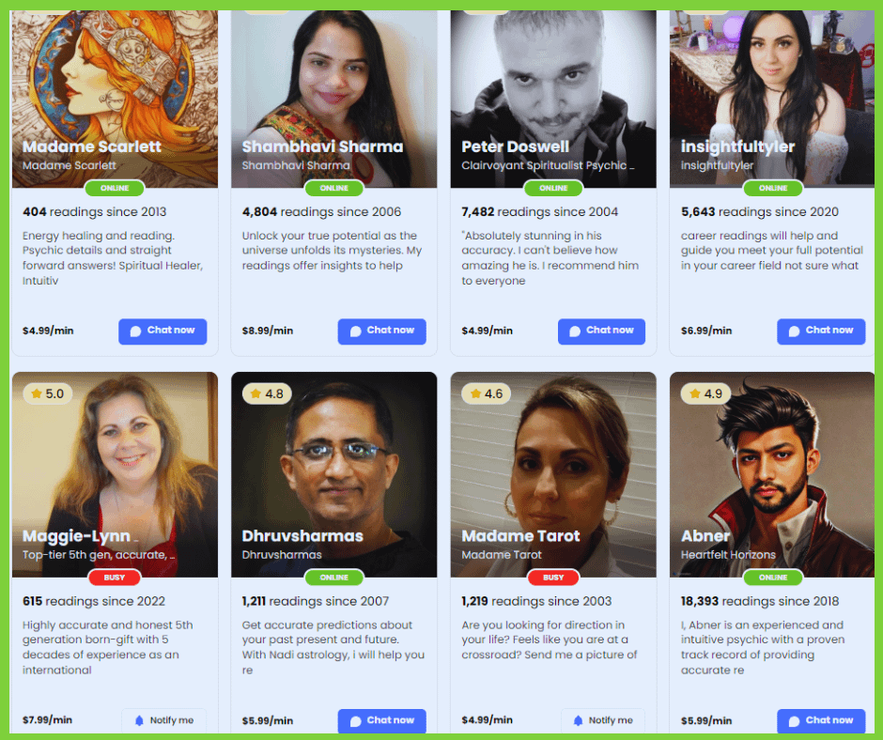Screen dimensions: 883x740
Task: Click the 4.6 star rating badge
Action: [x=487, y=393]
